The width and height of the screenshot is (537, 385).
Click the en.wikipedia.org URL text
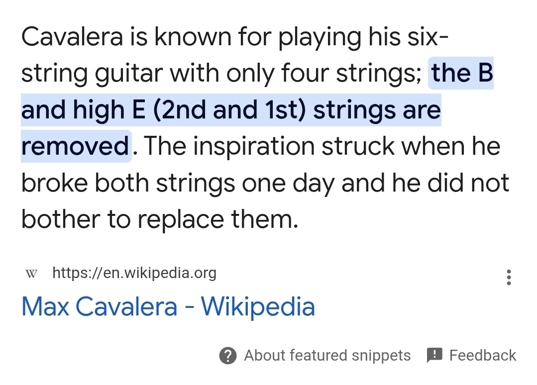pos(134,273)
